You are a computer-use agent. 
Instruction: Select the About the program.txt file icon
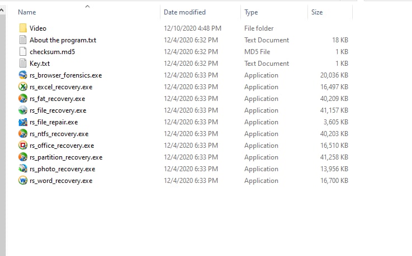23,40
